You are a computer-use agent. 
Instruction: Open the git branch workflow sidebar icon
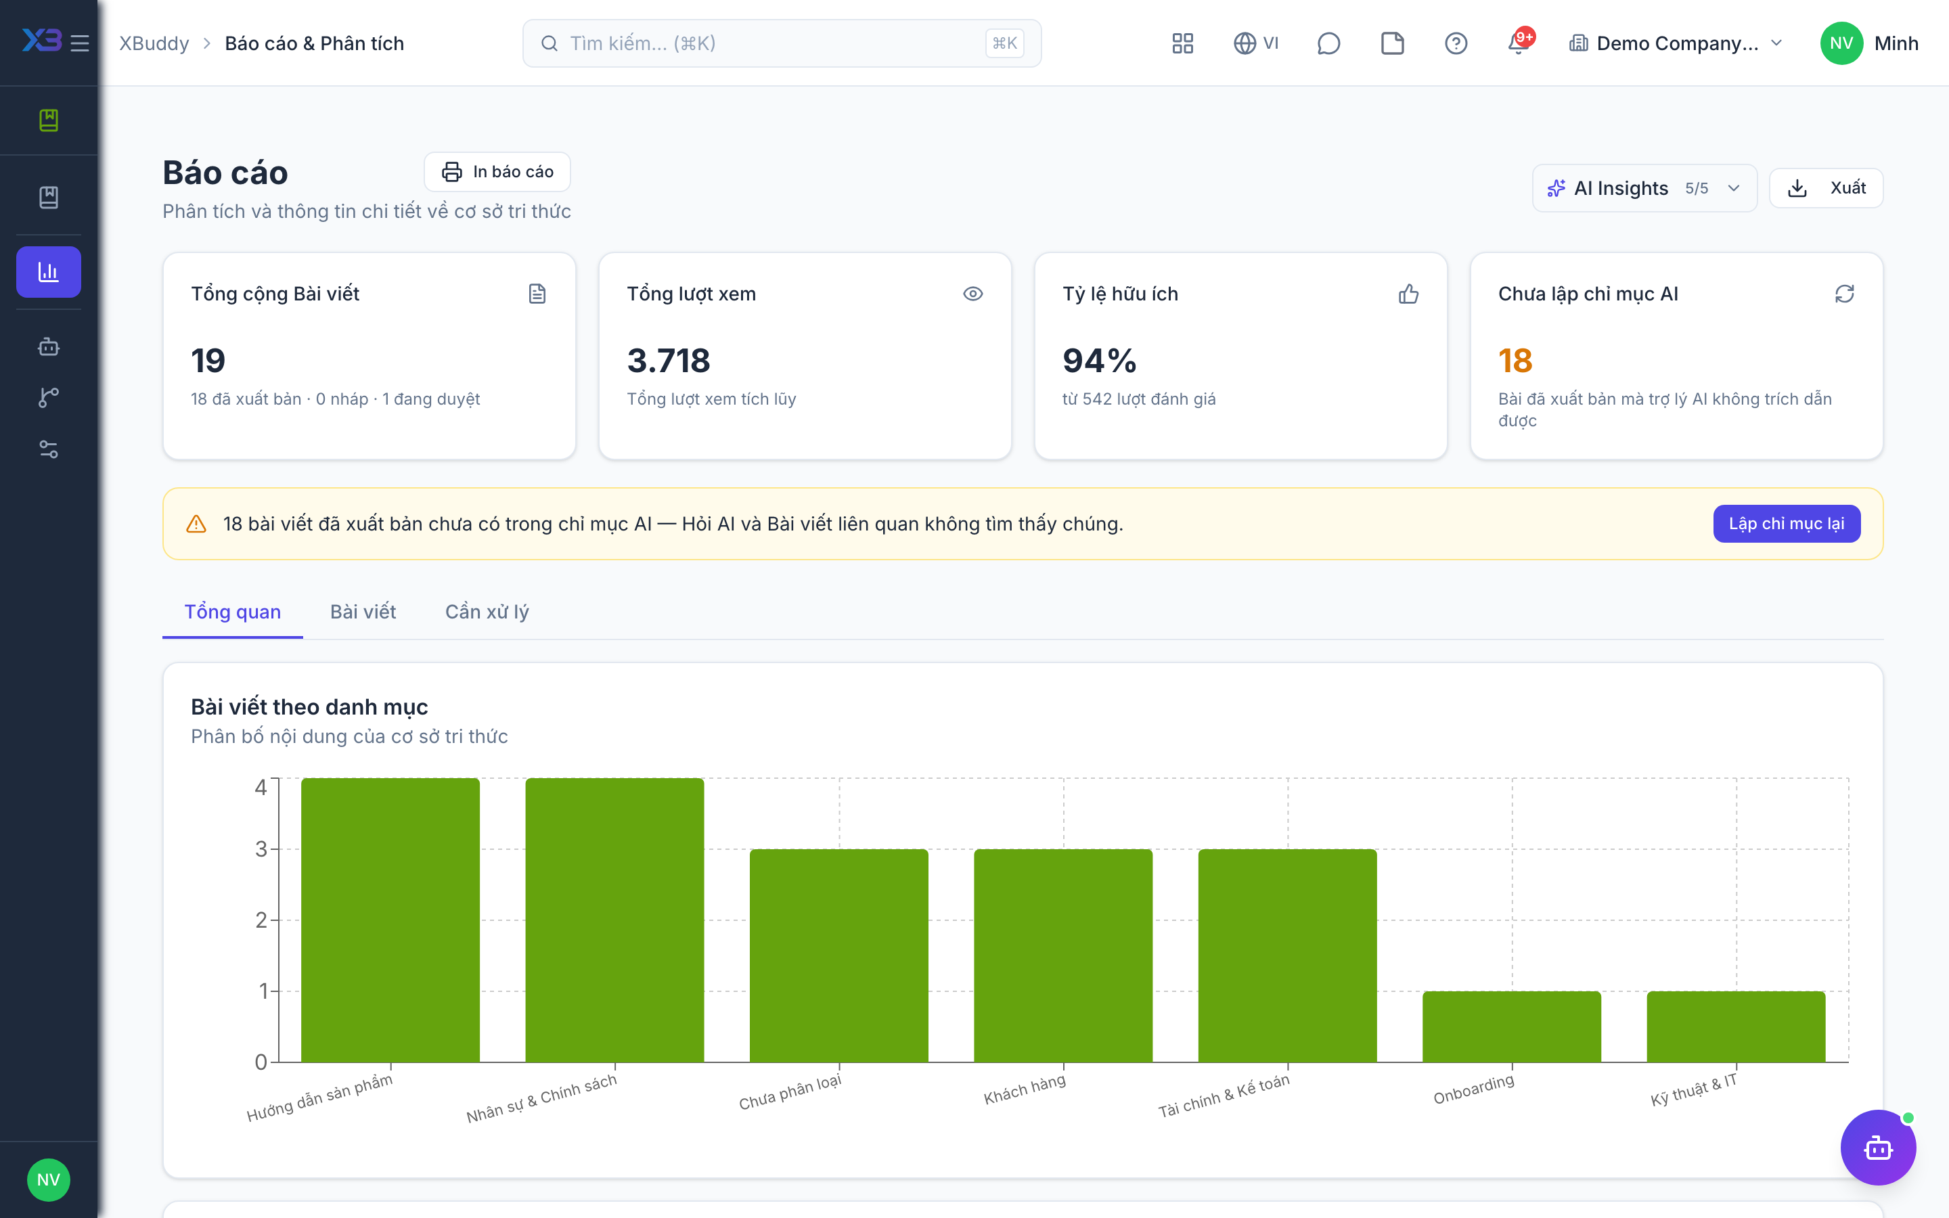pos(48,397)
